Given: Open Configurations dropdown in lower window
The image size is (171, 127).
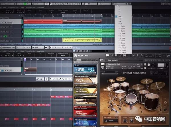Looking at the screenshot, I should coord(8,48).
